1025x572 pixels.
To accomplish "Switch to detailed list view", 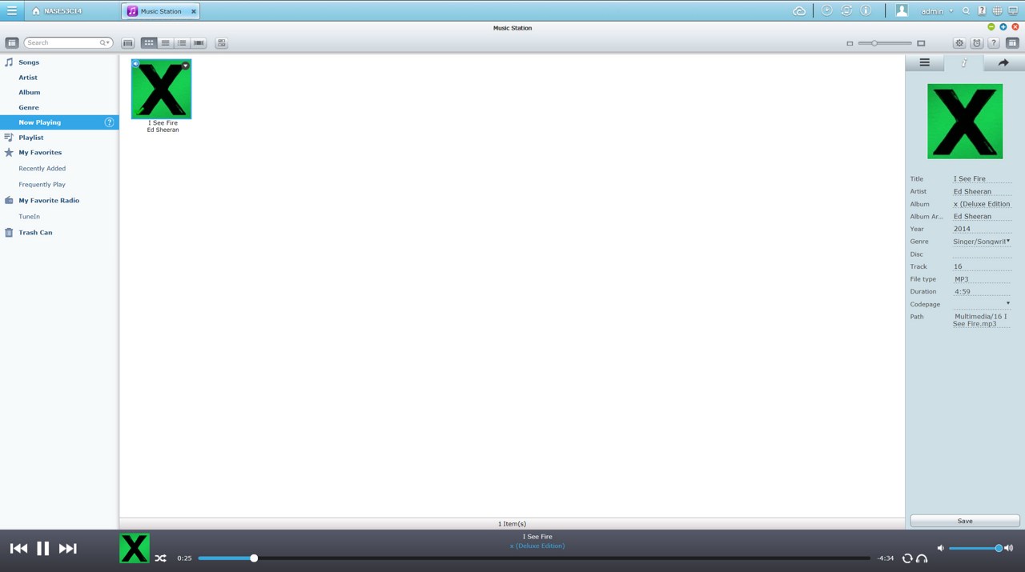I will (x=182, y=43).
